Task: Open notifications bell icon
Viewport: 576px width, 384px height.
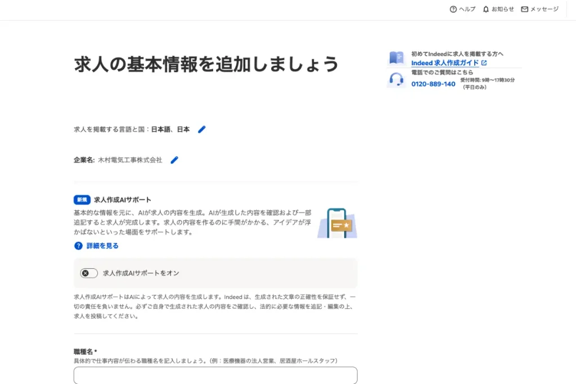Action: 485,9
